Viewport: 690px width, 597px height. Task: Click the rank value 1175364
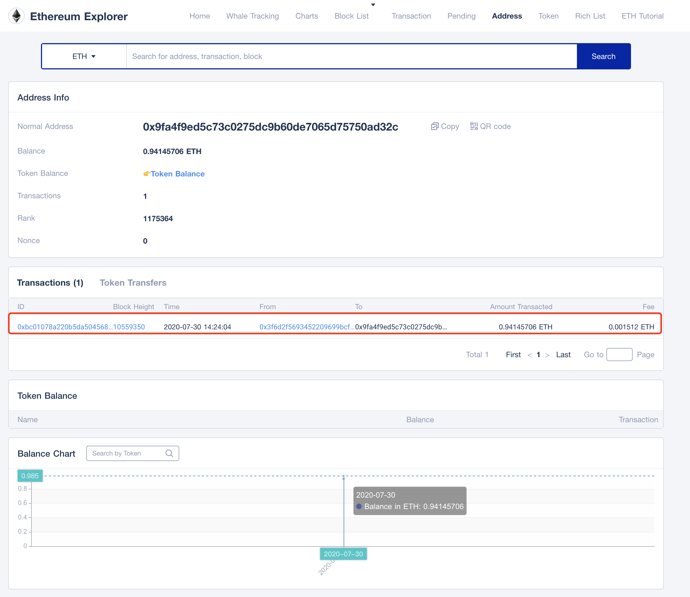(x=158, y=218)
